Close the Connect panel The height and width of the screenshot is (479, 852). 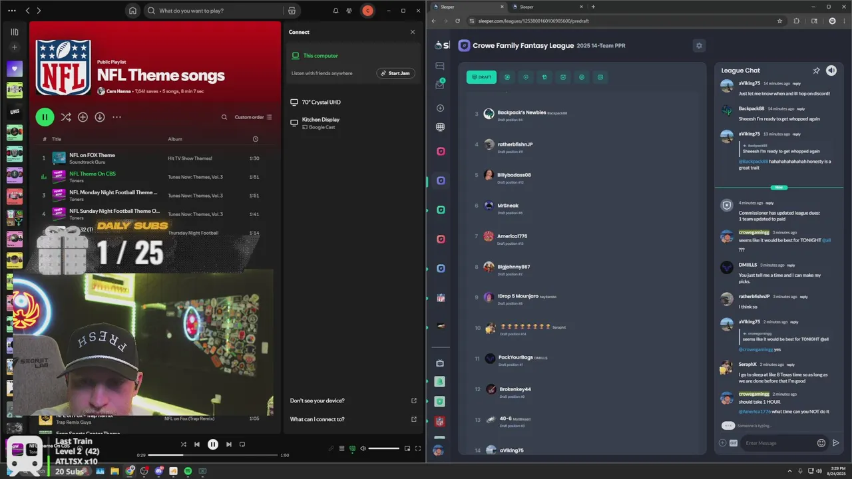click(x=412, y=32)
